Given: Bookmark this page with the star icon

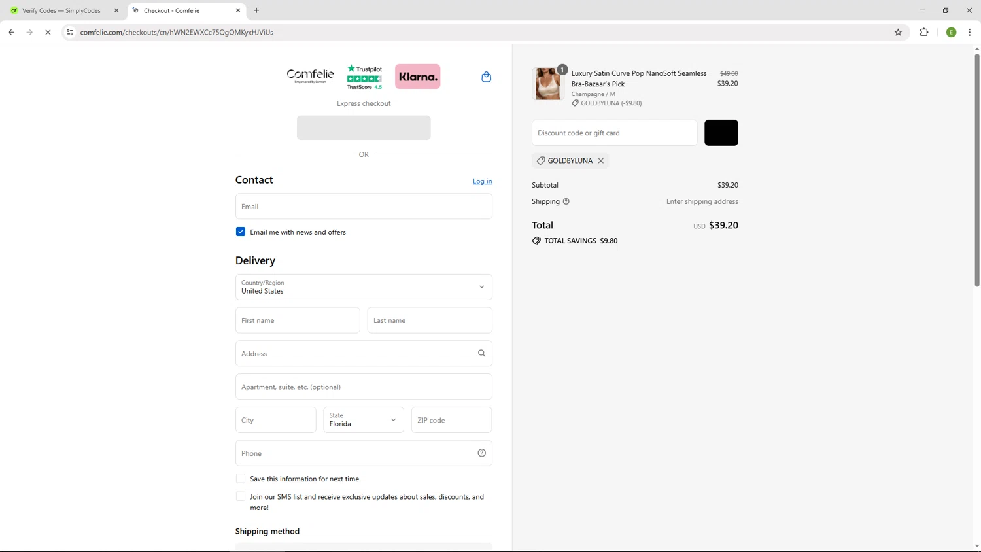Looking at the screenshot, I should (x=898, y=32).
